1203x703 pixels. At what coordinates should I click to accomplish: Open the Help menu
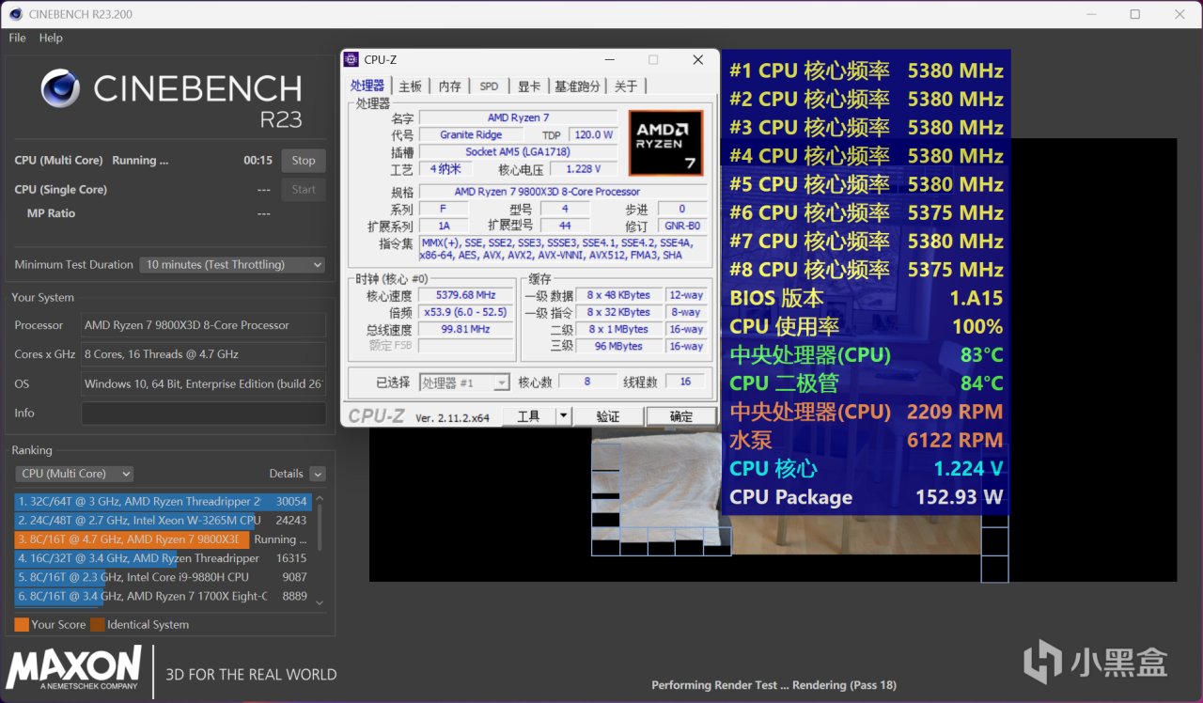click(51, 38)
